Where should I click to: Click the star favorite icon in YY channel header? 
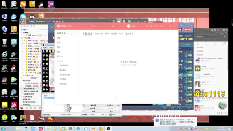pos(54,22)
